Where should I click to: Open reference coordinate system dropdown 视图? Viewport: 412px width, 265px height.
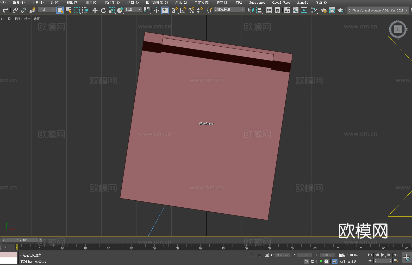pyautogui.click(x=133, y=9)
